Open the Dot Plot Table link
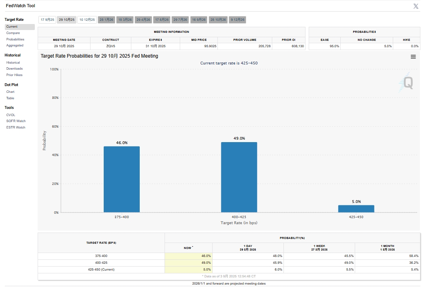Image resolution: width=422 pixels, height=287 pixels. tap(10, 98)
